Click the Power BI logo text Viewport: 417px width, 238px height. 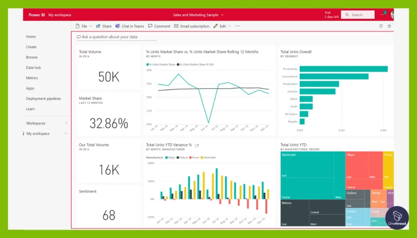coord(37,15)
